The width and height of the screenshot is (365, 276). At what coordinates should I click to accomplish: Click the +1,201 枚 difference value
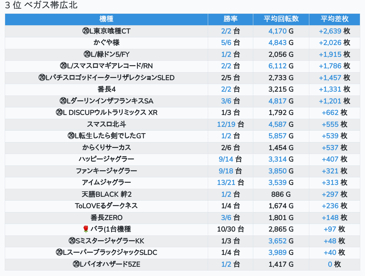tap(335, 101)
